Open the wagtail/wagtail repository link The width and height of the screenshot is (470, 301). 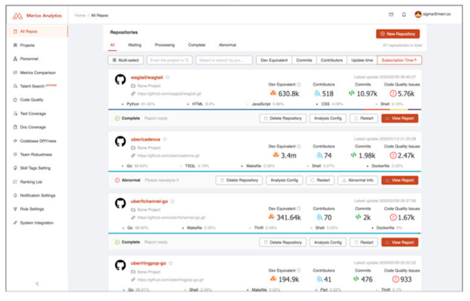pos(147,78)
